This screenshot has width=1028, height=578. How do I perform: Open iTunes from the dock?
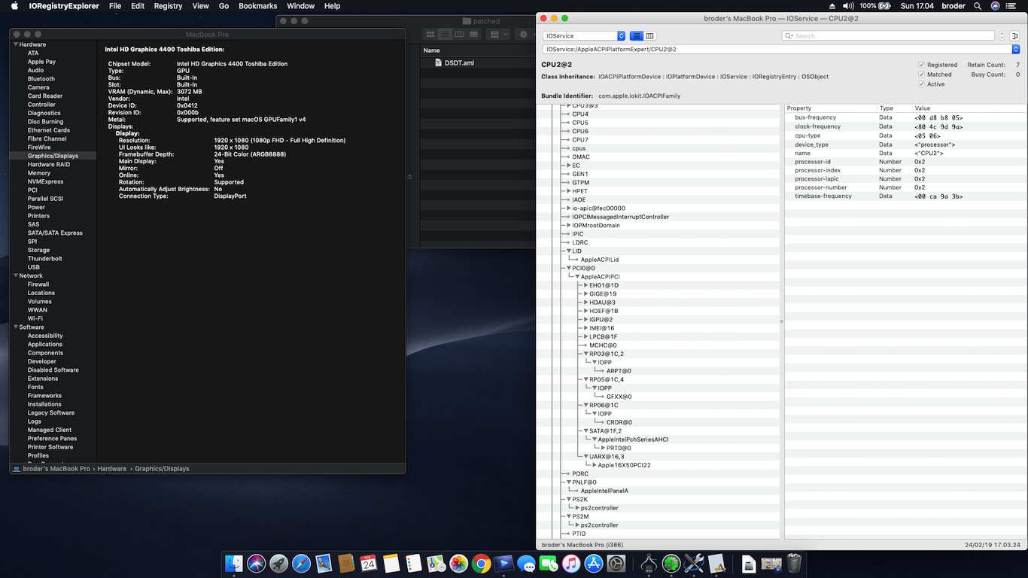point(571,563)
